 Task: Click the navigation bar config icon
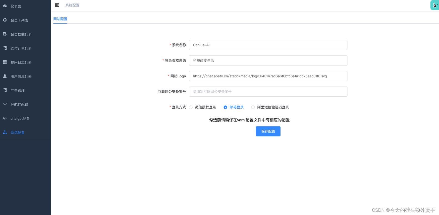click(5, 104)
